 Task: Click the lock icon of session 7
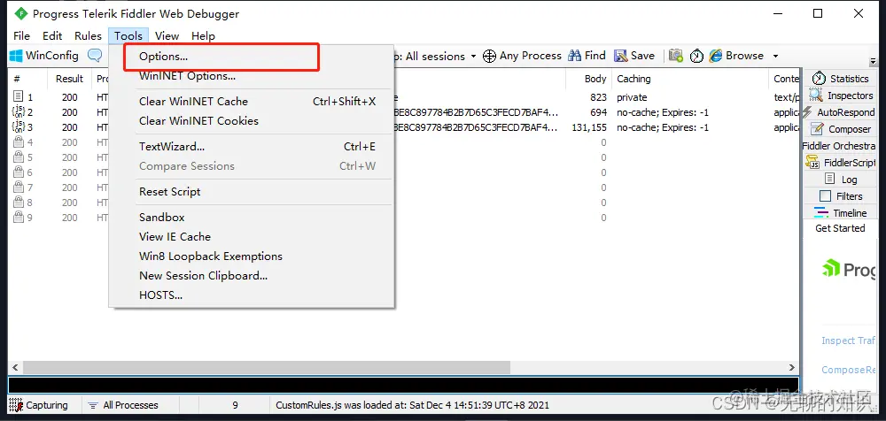click(x=18, y=187)
